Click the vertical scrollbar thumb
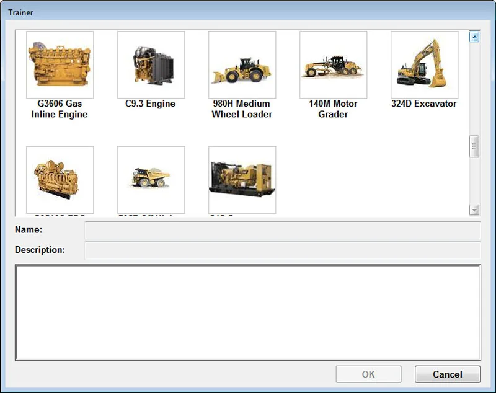Viewport: 496px width, 393px height. [x=474, y=146]
